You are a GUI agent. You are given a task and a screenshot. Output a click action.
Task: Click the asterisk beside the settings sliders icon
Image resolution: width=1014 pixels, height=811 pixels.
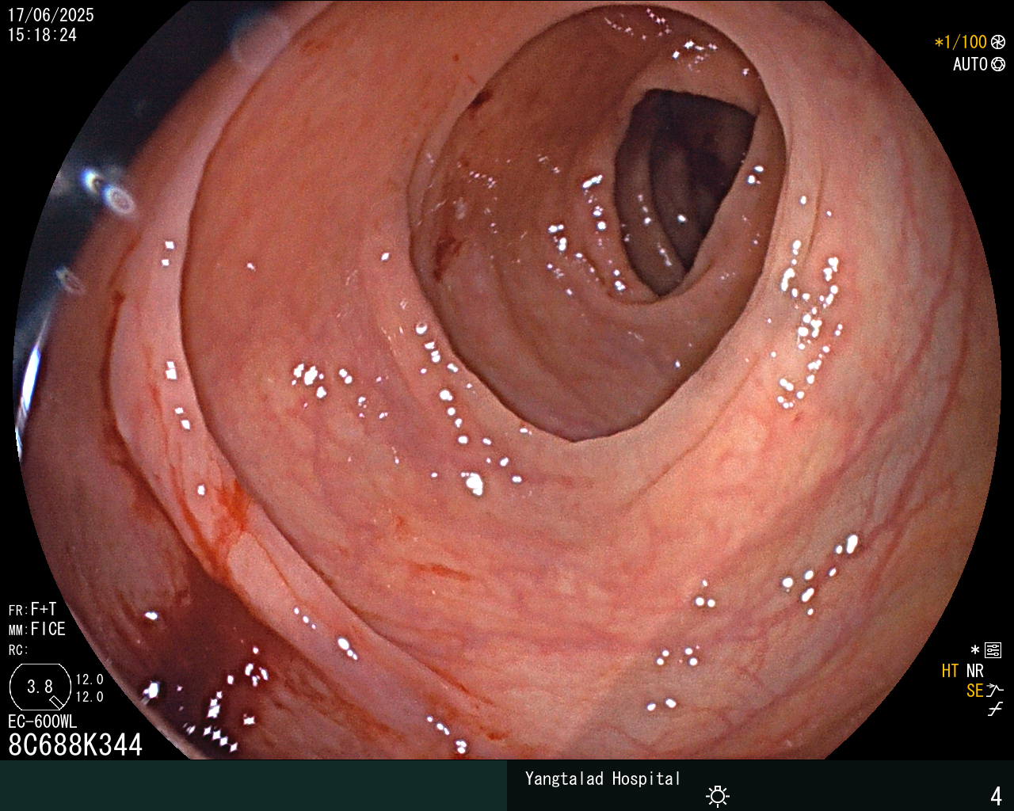975,650
